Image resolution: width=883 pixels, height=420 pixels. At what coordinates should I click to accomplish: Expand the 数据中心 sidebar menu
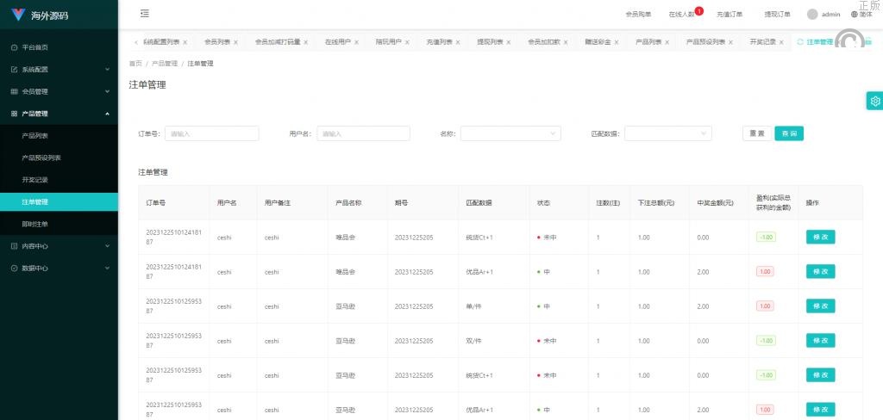59,269
